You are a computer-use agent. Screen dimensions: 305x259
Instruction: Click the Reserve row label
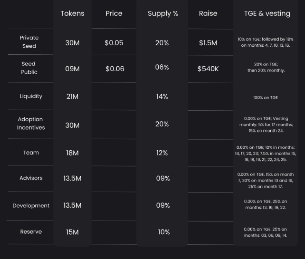[31, 232]
